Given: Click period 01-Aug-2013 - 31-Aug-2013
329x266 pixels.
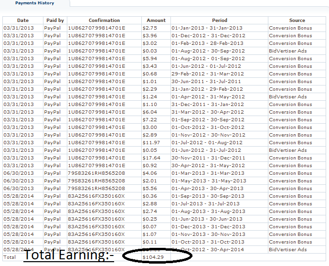Looking at the screenshot, I should 208,212.
